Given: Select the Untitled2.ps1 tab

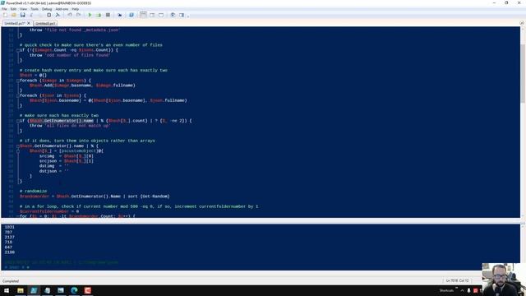Looking at the screenshot, I should [15, 24].
